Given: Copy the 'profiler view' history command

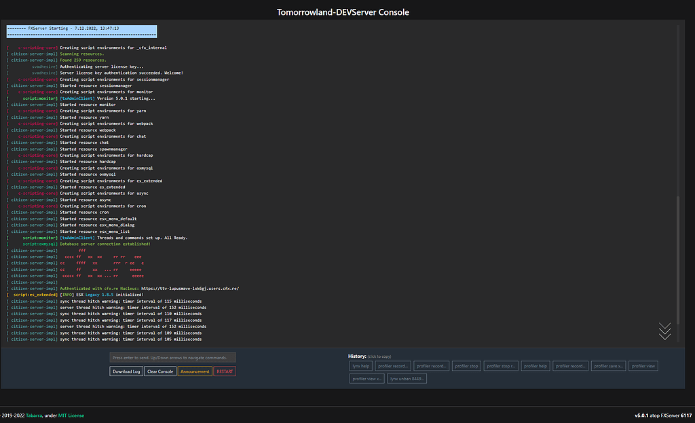Looking at the screenshot, I should click(643, 365).
